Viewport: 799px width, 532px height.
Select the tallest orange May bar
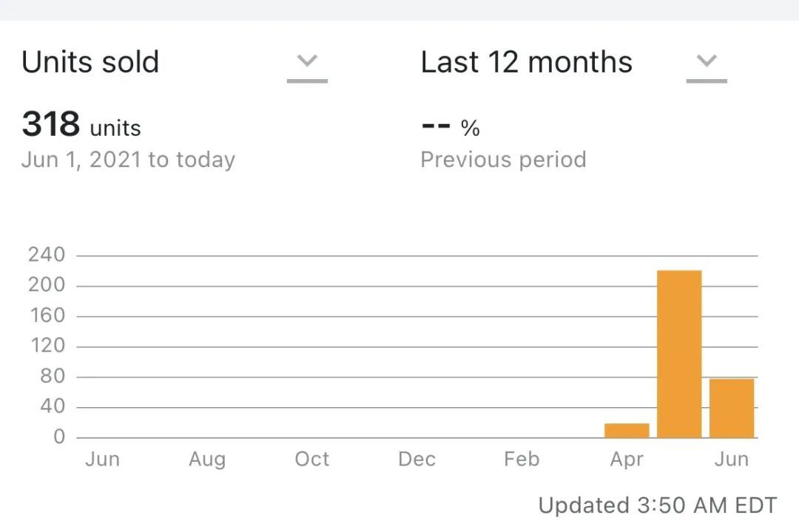click(x=679, y=354)
